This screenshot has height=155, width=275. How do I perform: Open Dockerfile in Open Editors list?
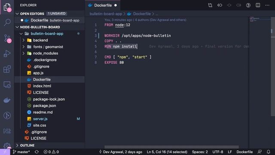50,20
